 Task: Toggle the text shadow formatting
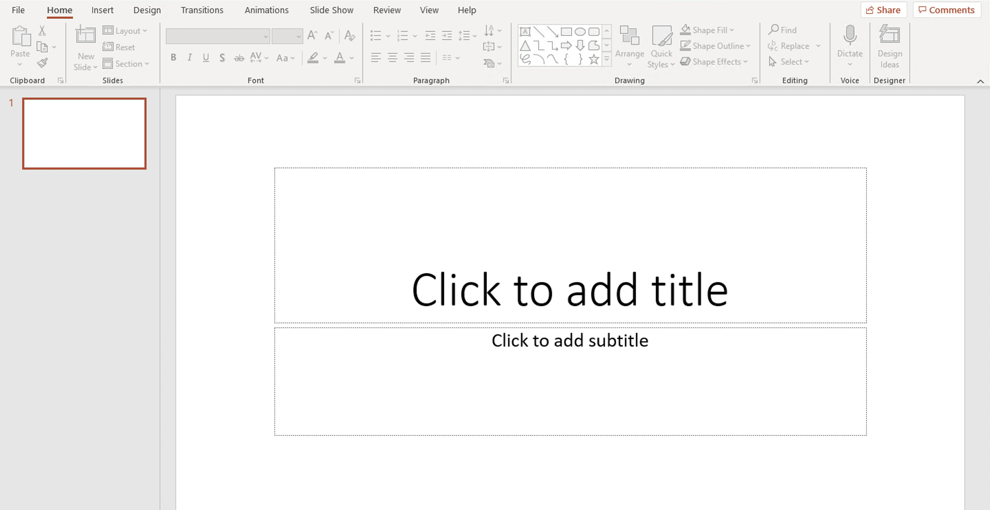pos(222,58)
